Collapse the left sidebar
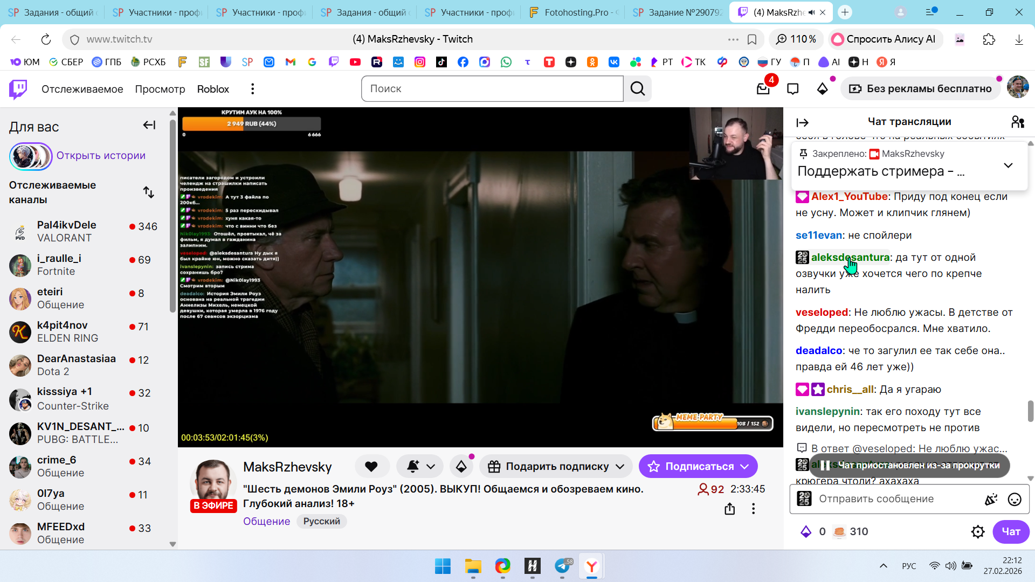Screen dimensions: 1035x582 pos(149,126)
